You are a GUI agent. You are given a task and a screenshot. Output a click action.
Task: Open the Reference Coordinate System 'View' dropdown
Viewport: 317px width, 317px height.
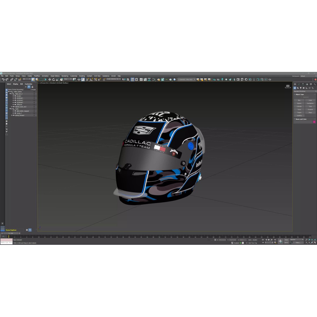pos(68,79)
